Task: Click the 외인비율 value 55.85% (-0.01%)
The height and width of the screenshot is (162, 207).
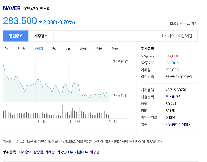Action: pos(179,77)
